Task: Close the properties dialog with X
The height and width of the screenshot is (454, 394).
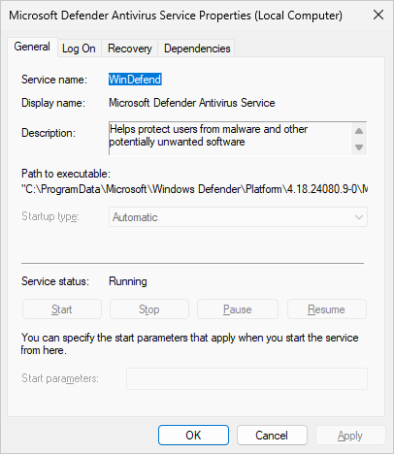Action: pyautogui.click(x=378, y=15)
